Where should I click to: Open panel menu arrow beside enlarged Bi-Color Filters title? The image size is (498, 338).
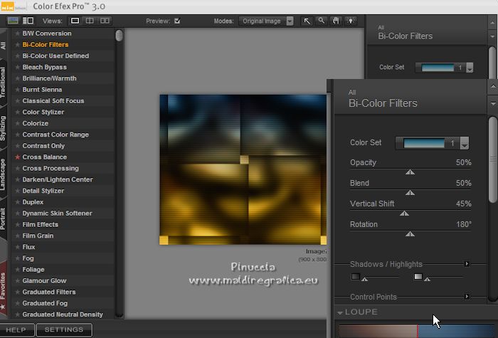(493, 104)
